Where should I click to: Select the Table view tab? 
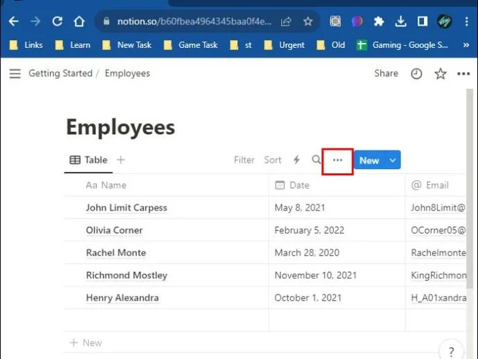click(x=89, y=160)
